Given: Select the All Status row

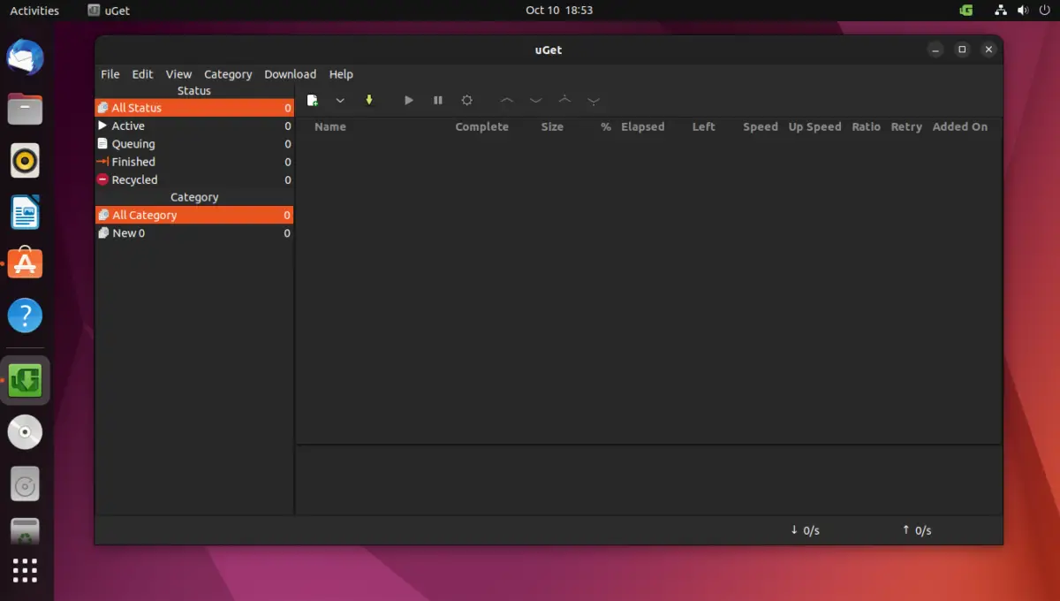Looking at the screenshot, I should 194,108.
